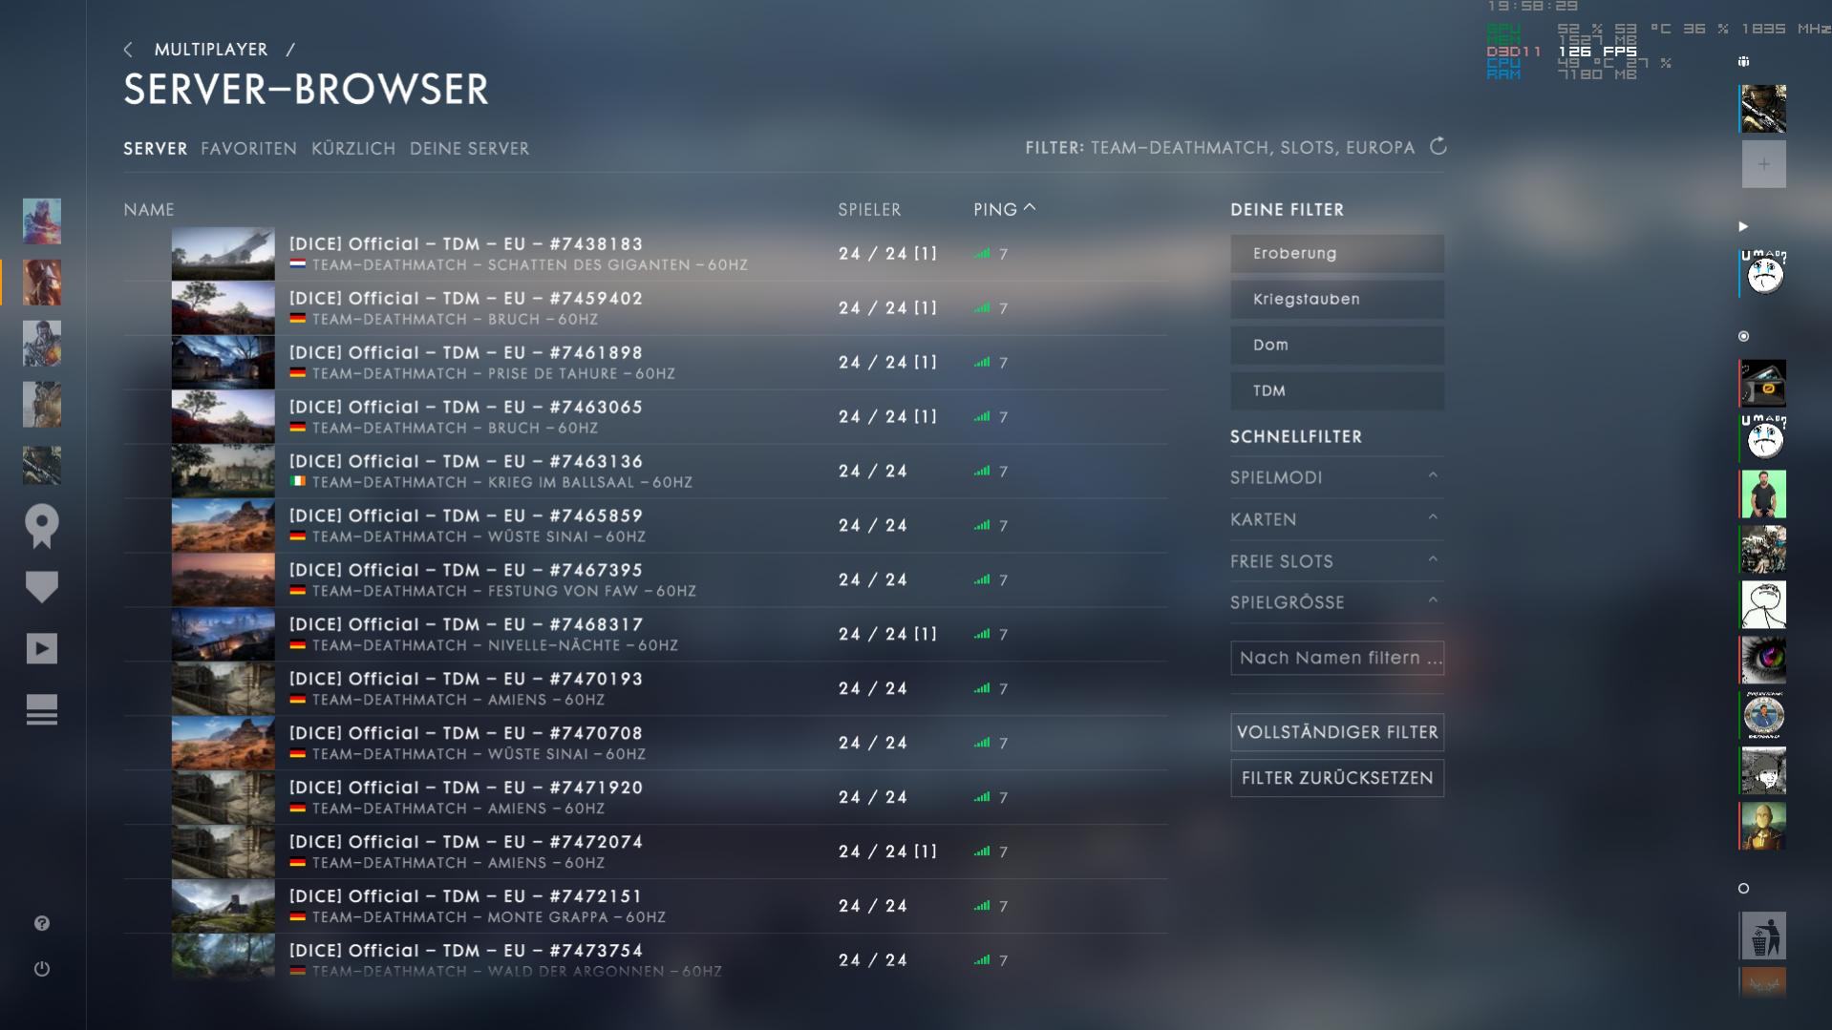Image resolution: width=1832 pixels, height=1030 pixels.
Task: Open the fifth game tile below the soldier tiles
Action: pyautogui.click(x=42, y=466)
